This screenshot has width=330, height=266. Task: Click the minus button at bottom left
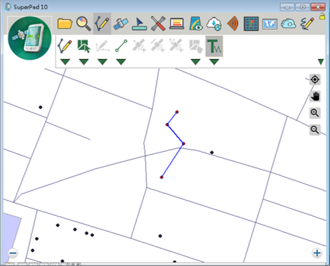[13, 253]
